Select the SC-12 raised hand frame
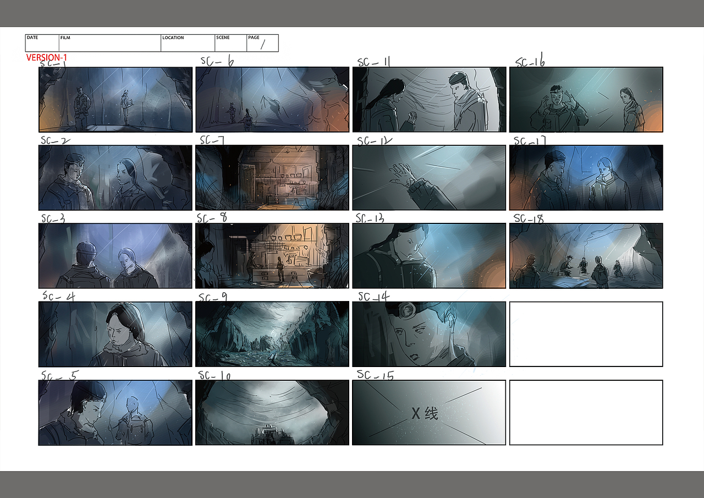The height and width of the screenshot is (498, 704). click(x=429, y=178)
